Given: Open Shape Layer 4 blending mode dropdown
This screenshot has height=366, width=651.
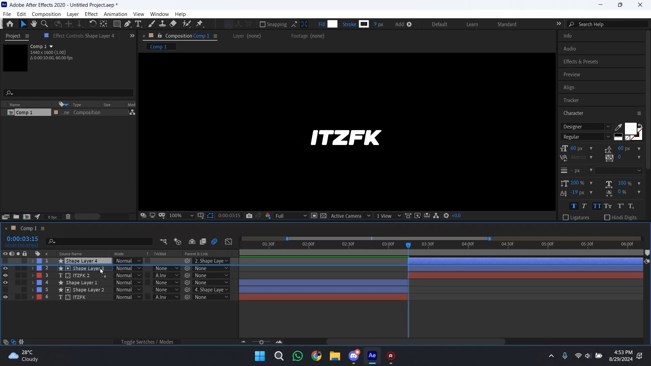Looking at the screenshot, I should coord(128,261).
